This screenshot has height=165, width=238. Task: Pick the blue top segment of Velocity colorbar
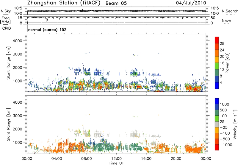point(217,101)
